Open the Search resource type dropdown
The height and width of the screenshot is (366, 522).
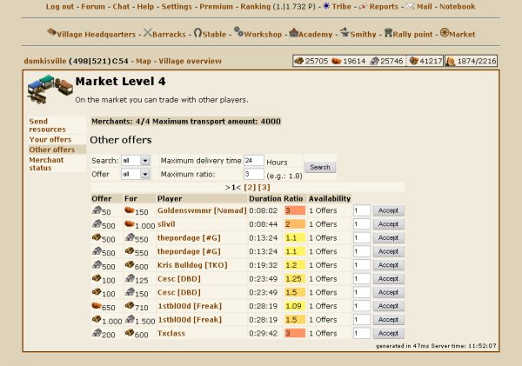(136, 161)
